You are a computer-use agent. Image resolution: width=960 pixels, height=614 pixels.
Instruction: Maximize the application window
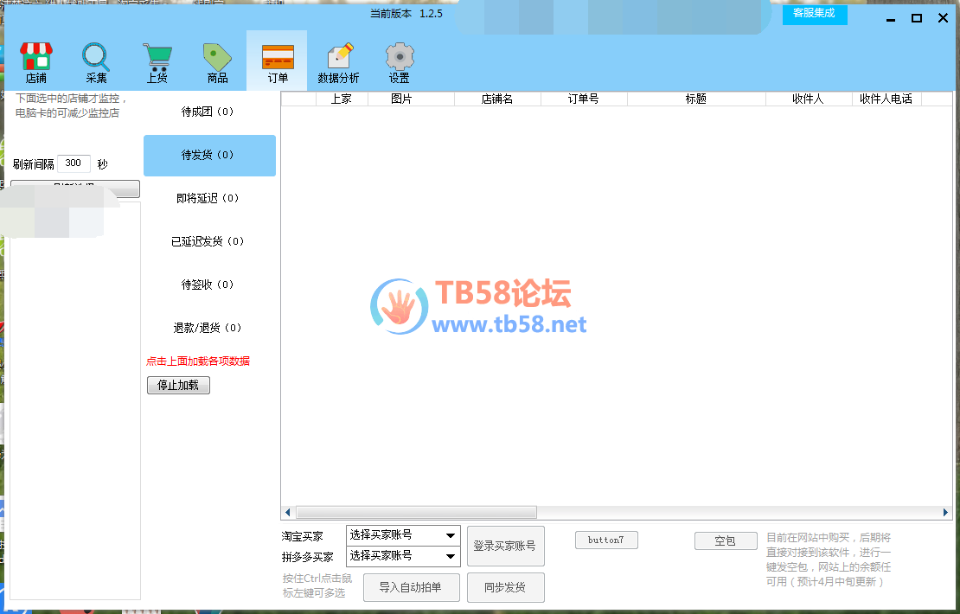[x=917, y=18]
